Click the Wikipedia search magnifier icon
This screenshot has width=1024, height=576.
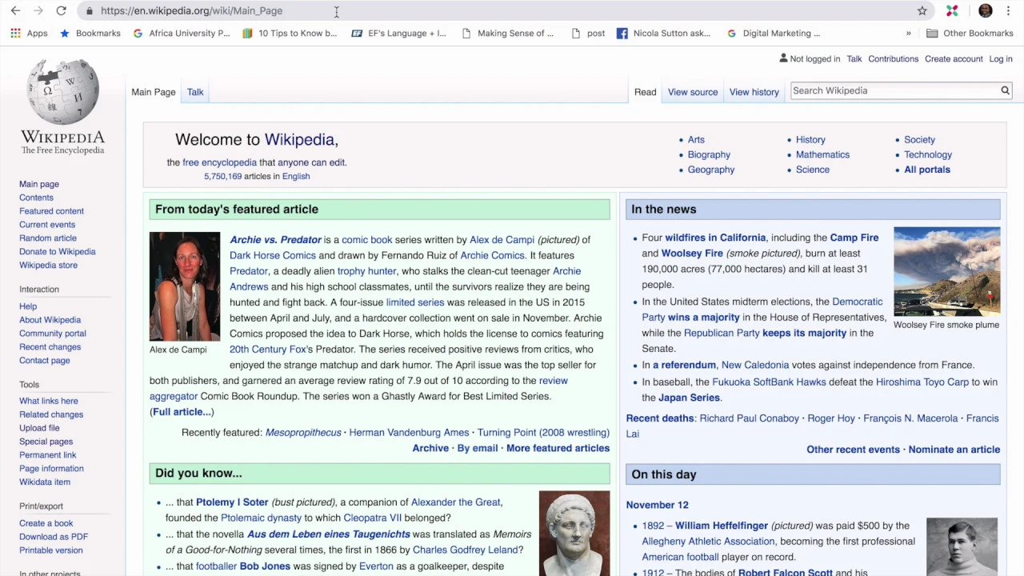[x=1005, y=90]
